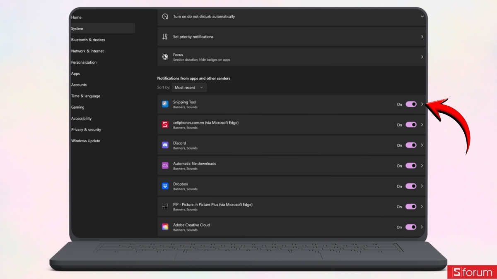The width and height of the screenshot is (497, 279).
Task: Select System in the sidebar
Action: tap(103, 29)
